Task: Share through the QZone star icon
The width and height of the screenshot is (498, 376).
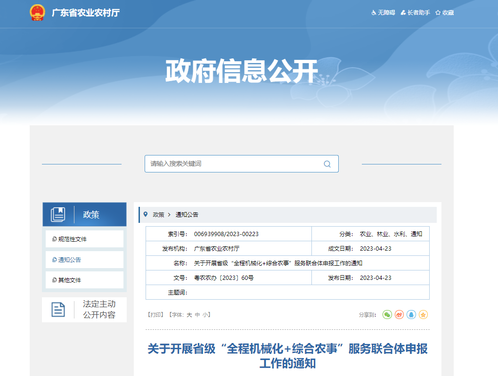Action: 423,314
